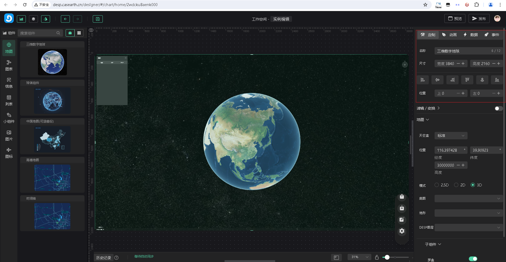Screen dimensions: 506x262
Task: Switch component list to grid view
Action: [79, 33]
